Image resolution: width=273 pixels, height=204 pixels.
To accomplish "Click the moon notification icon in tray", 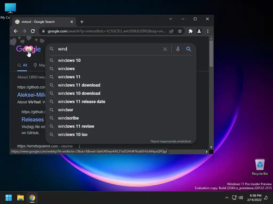I will point(266,198).
